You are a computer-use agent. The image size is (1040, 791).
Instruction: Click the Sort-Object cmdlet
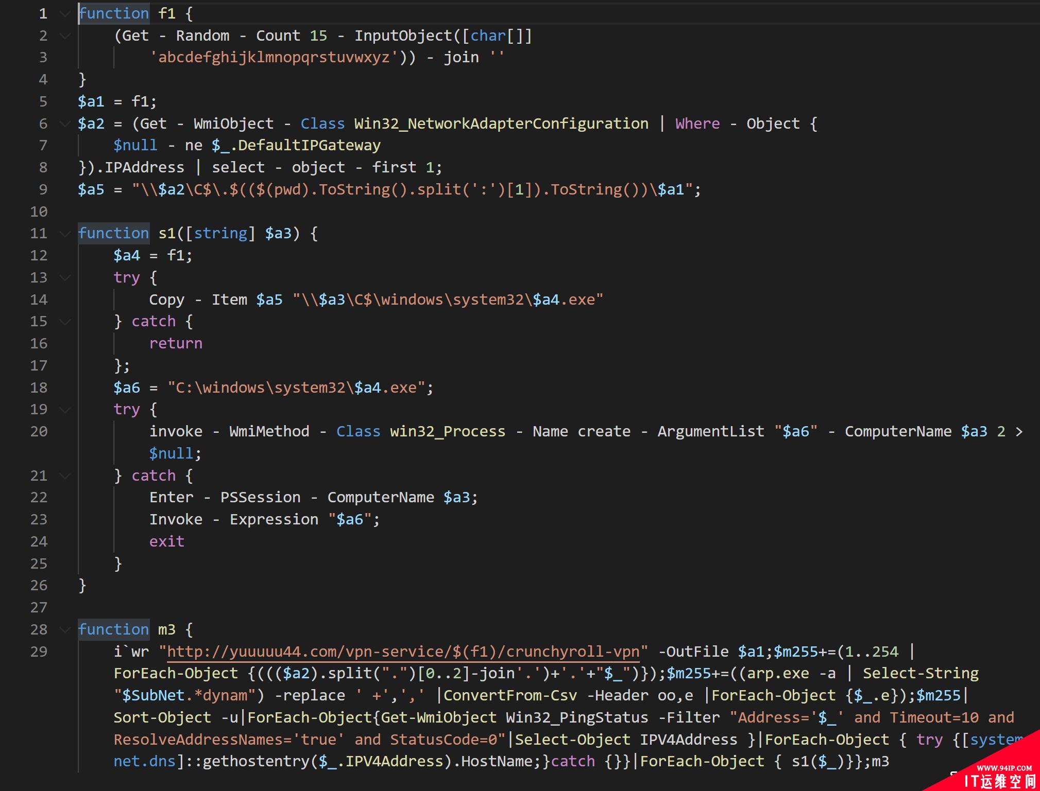point(162,718)
